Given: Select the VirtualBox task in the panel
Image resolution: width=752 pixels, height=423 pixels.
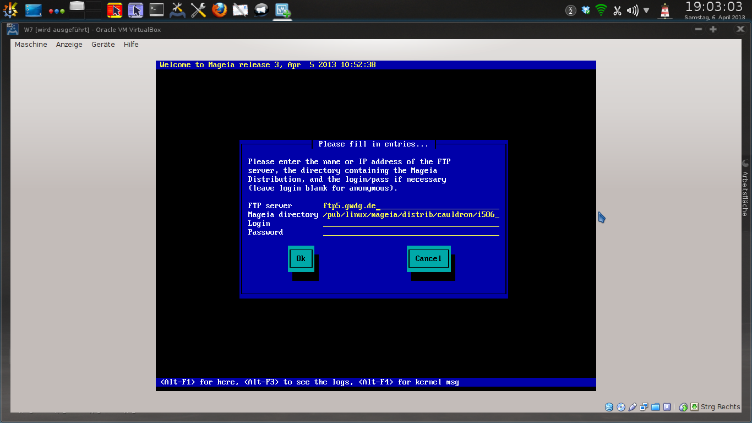Looking at the screenshot, I should [283, 10].
